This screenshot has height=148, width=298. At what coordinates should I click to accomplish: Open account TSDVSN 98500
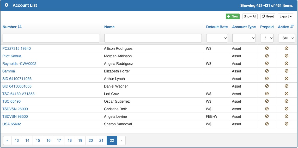15,116
